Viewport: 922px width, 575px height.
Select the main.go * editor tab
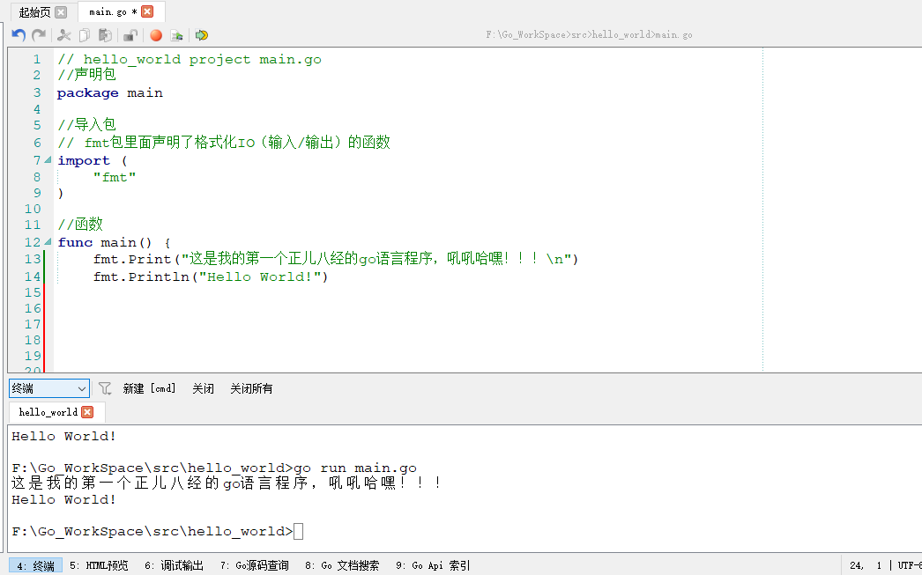(x=113, y=11)
